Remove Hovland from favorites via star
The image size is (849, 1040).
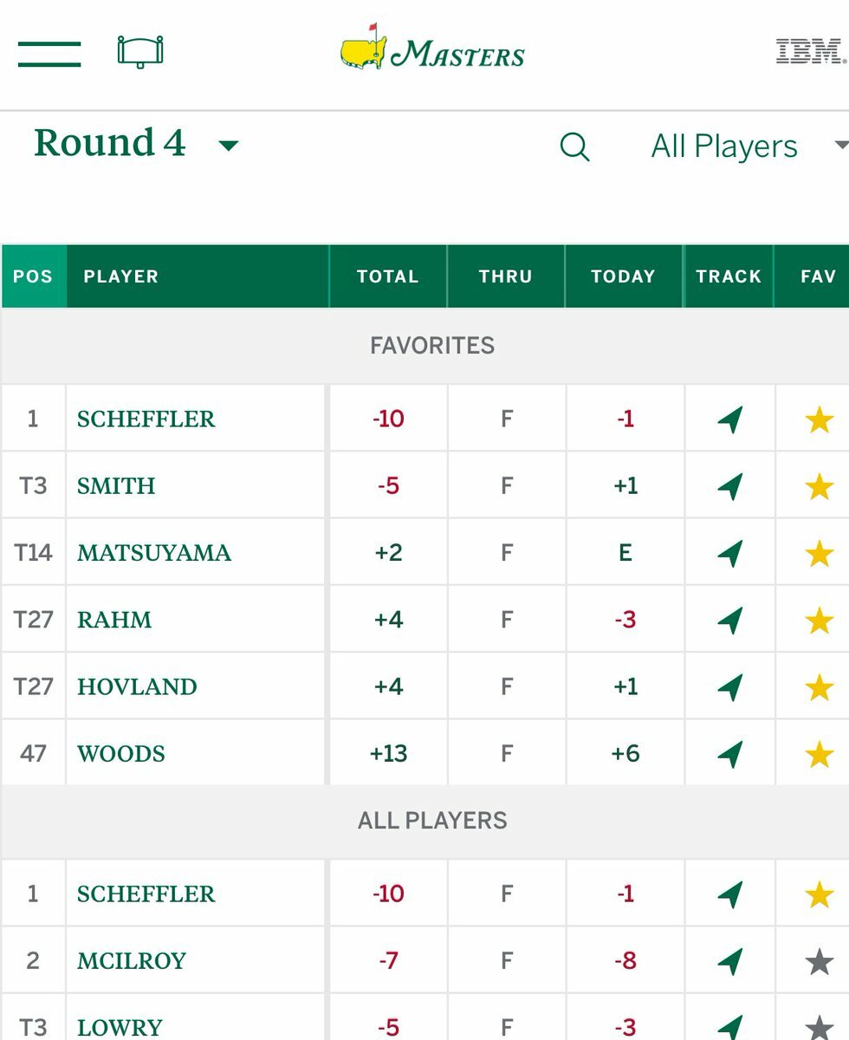click(819, 687)
